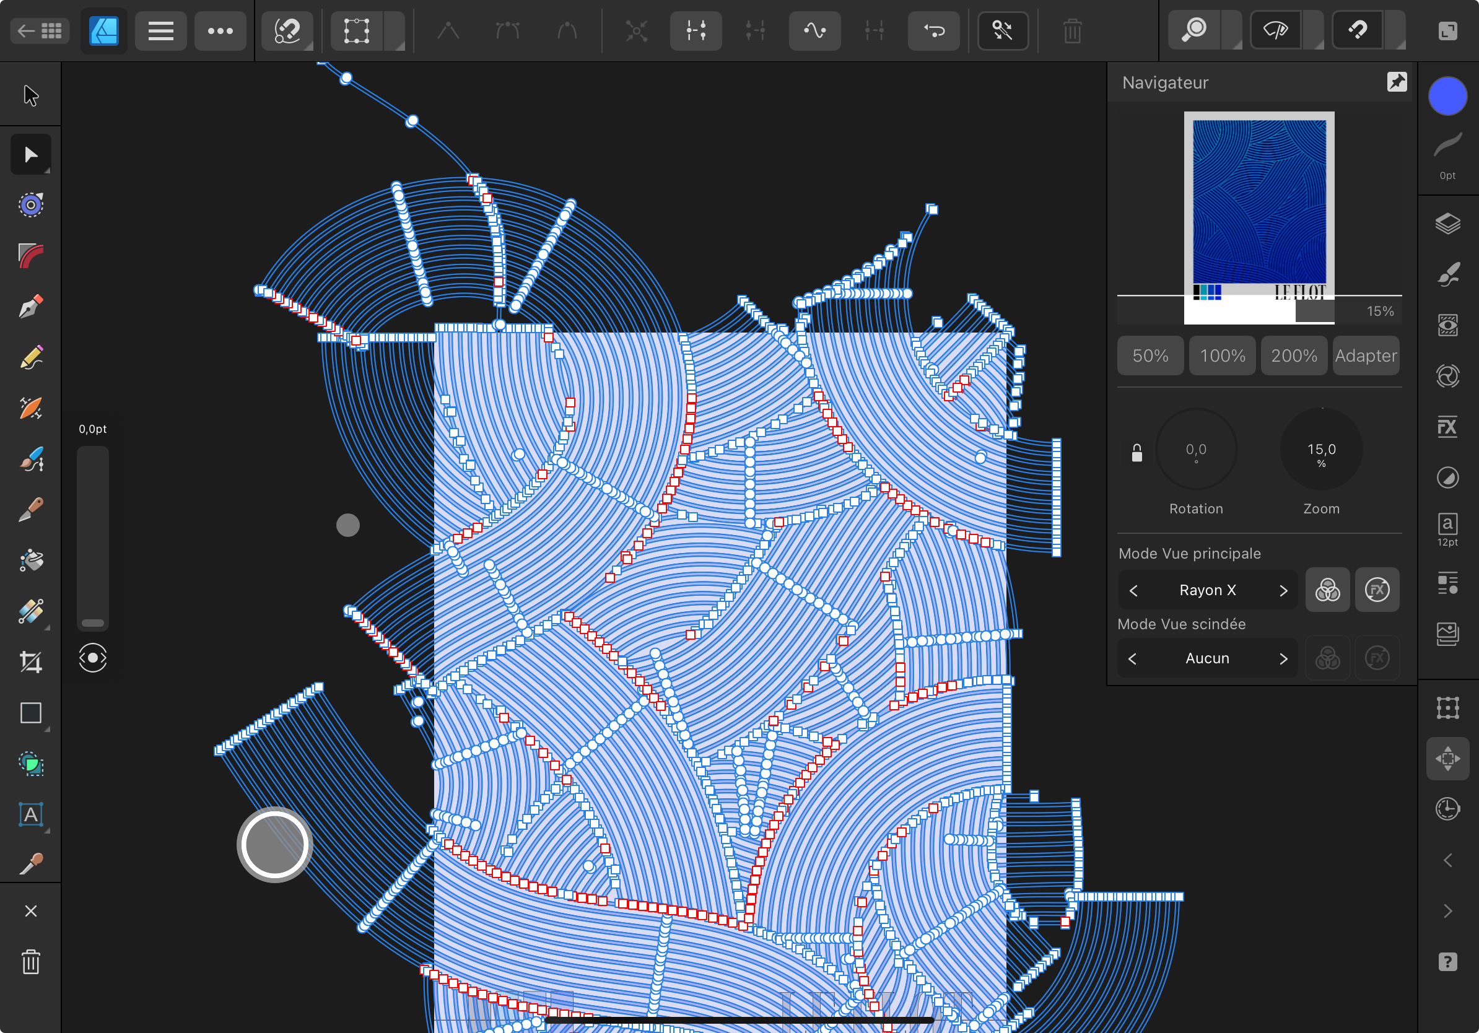Viewport: 1479px width, 1033px height.
Task: Set zoom to 50%
Action: [x=1150, y=355]
